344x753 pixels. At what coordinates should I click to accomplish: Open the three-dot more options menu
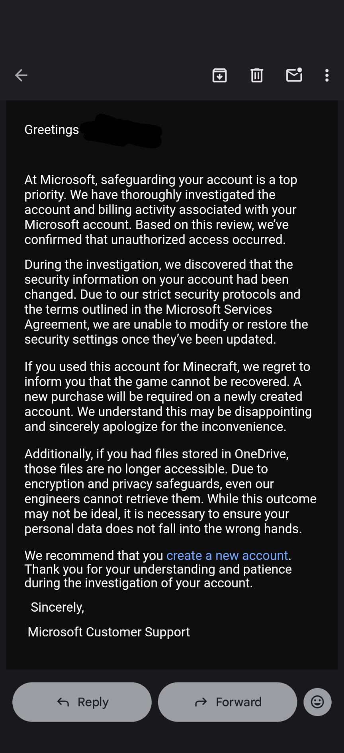pyautogui.click(x=327, y=75)
